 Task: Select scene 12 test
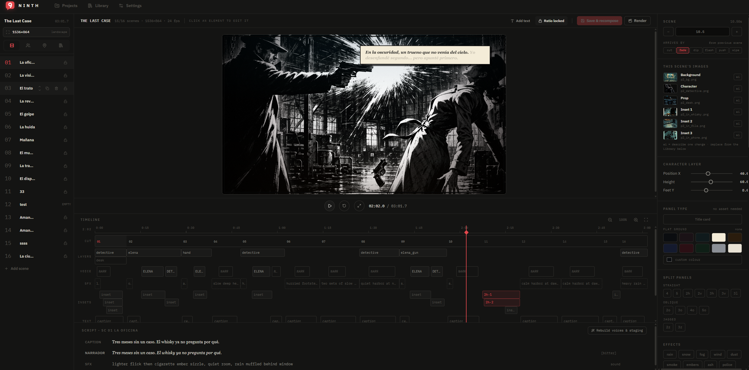[x=36, y=204]
